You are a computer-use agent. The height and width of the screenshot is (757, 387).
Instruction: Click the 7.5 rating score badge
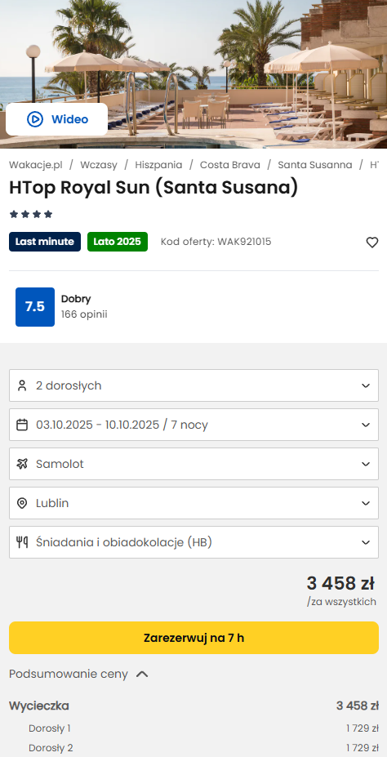click(x=35, y=307)
